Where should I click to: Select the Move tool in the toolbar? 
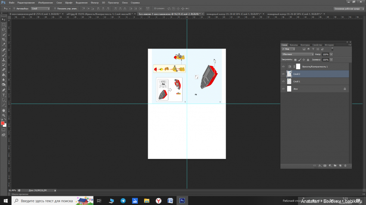tap(3, 19)
